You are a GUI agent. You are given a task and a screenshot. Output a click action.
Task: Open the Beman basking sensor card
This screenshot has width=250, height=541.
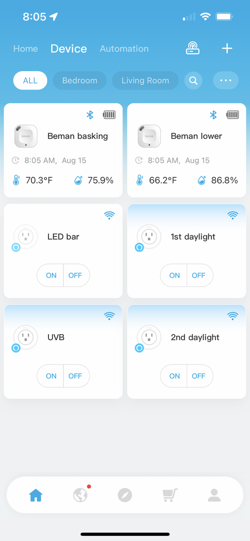(63, 150)
